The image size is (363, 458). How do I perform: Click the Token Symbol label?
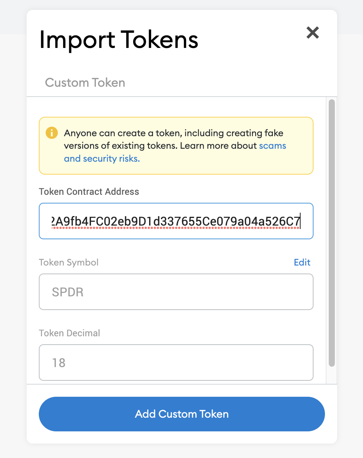coord(68,262)
